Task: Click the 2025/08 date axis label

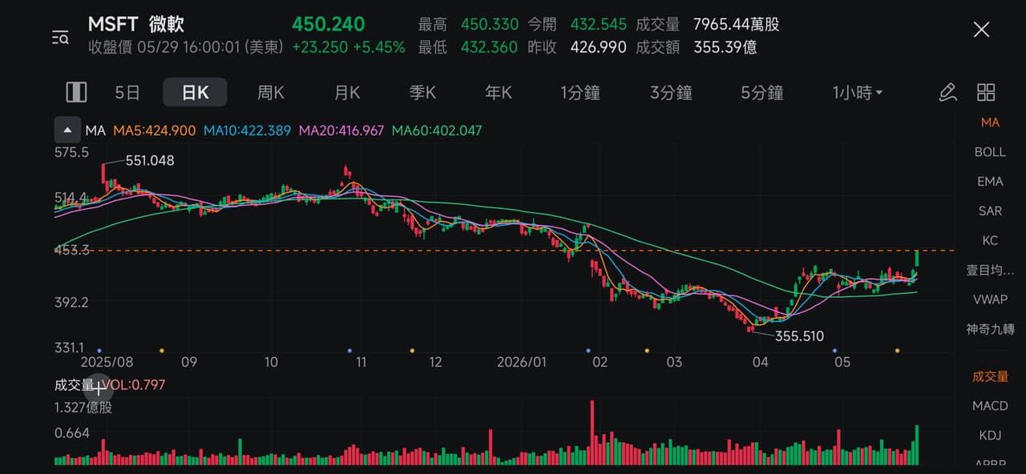Action: click(x=106, y=362)
